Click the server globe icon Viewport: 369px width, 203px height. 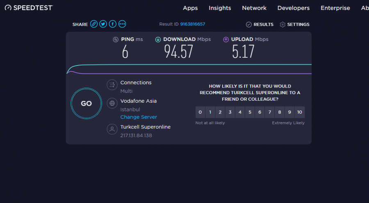tap(112, 103)
